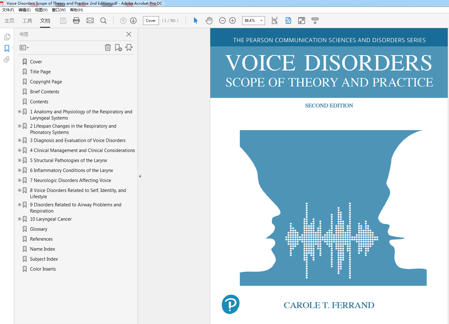Jump to Brief Contents bookmark
449x324 pixels.
tap(45, 92)
